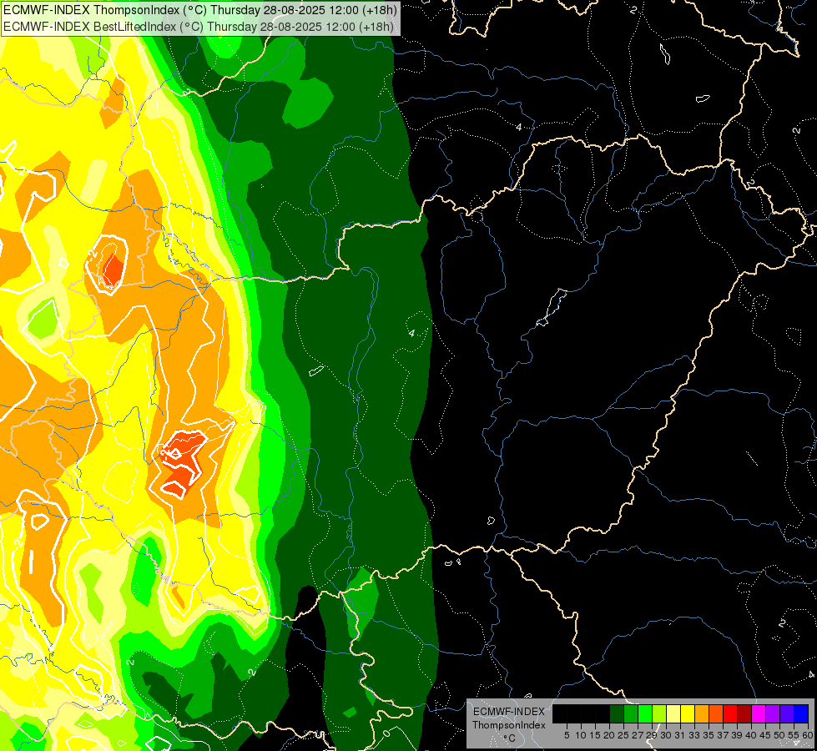The width and height of the screenshot is (817, 751).
Task: Click the legend tick value 55
Action: [x=794, y=735]
